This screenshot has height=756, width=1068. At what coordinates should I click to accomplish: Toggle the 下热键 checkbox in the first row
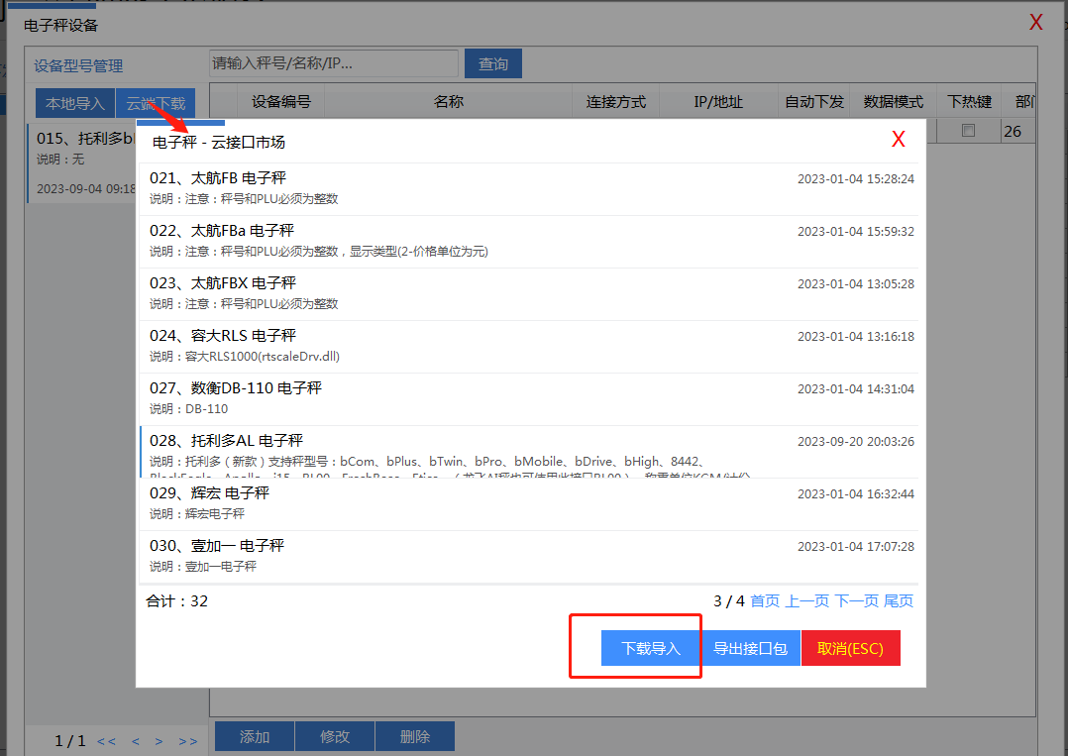pyautogui.click(x=969, y=130)
